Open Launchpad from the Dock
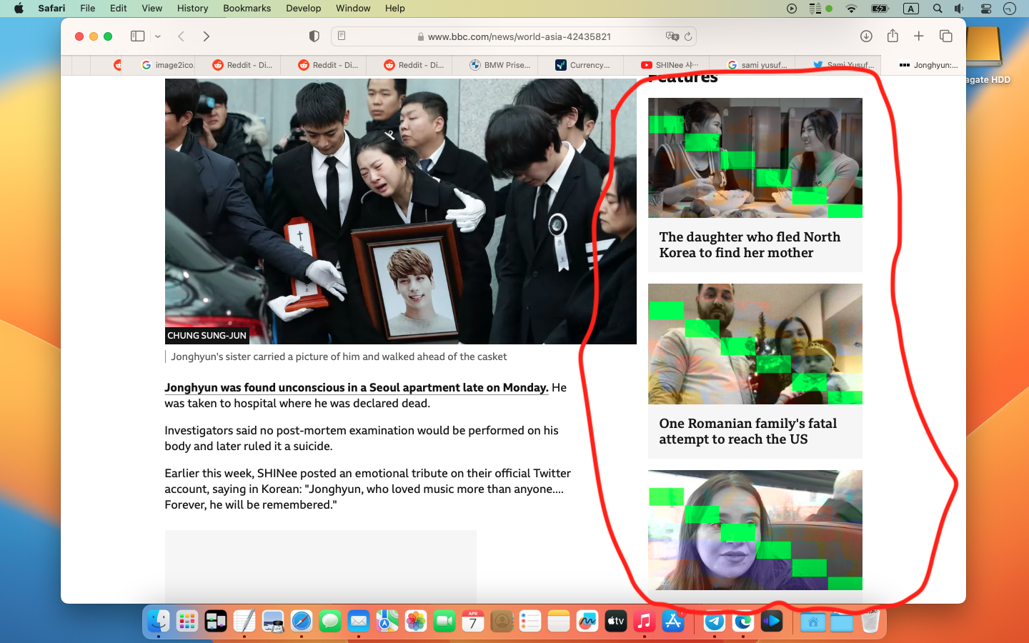This screenshot has width=1029, height=643. [187, 621]
